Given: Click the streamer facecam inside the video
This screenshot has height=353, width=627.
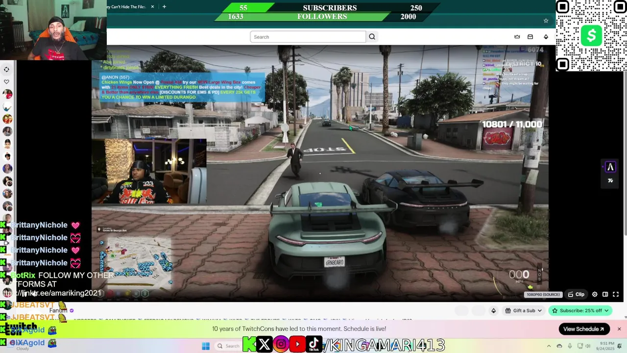Looking at the screenshot, I should click(149, 171).
